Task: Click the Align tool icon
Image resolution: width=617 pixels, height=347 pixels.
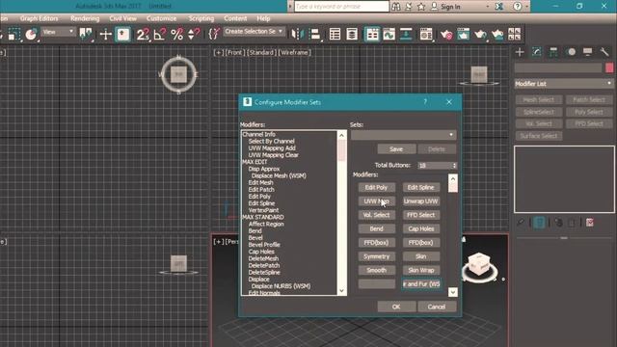Action: pyautogui.click(x=315, y=35)
